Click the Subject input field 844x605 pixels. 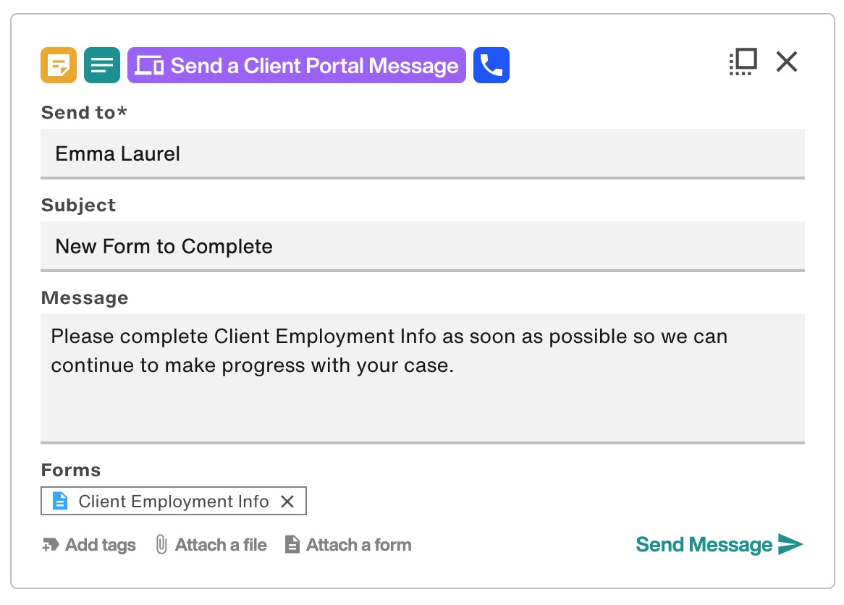point(423,247)
